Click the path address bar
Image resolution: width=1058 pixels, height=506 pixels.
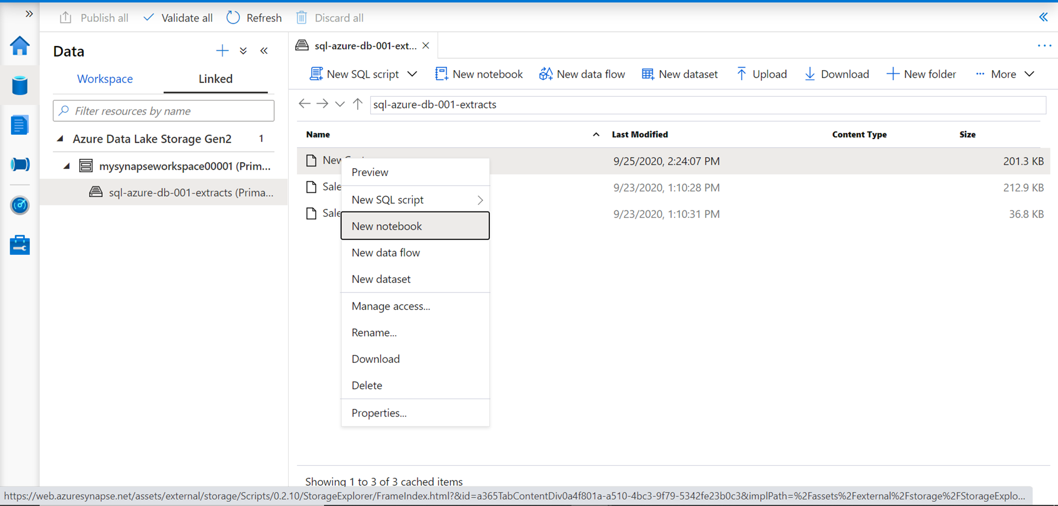pos(708,105)
